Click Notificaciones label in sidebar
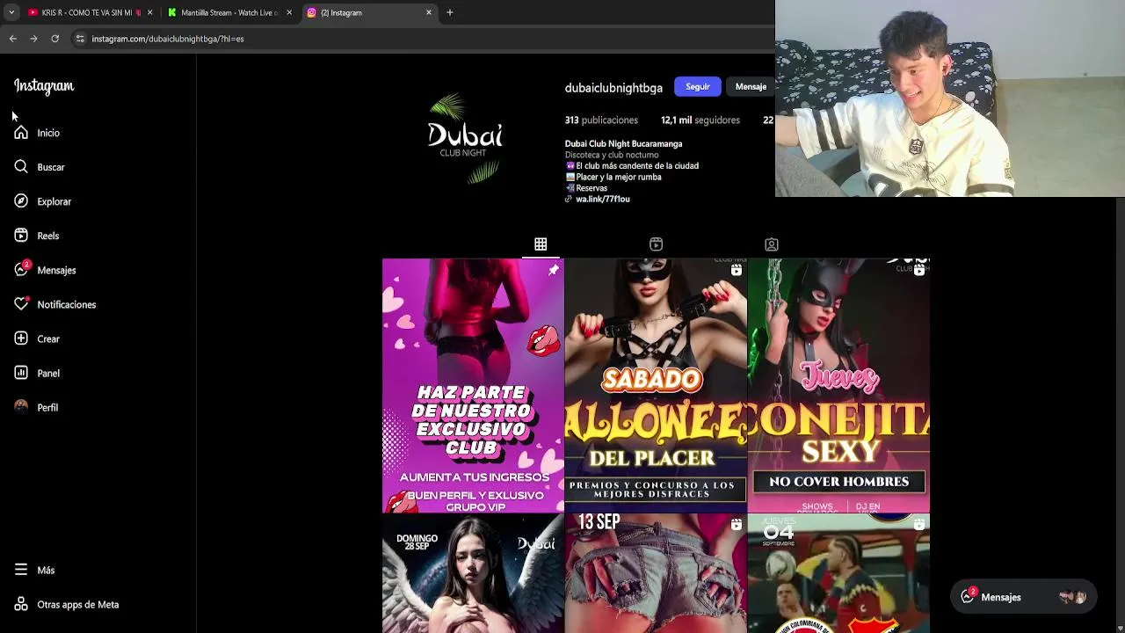 [x=67, y=304]
